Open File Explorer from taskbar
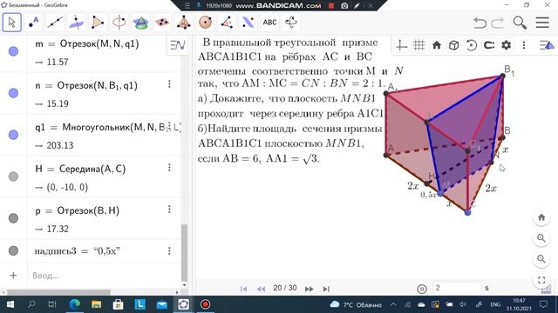The height and width of the screenshot is (313, 558). [x=97, y=304]
